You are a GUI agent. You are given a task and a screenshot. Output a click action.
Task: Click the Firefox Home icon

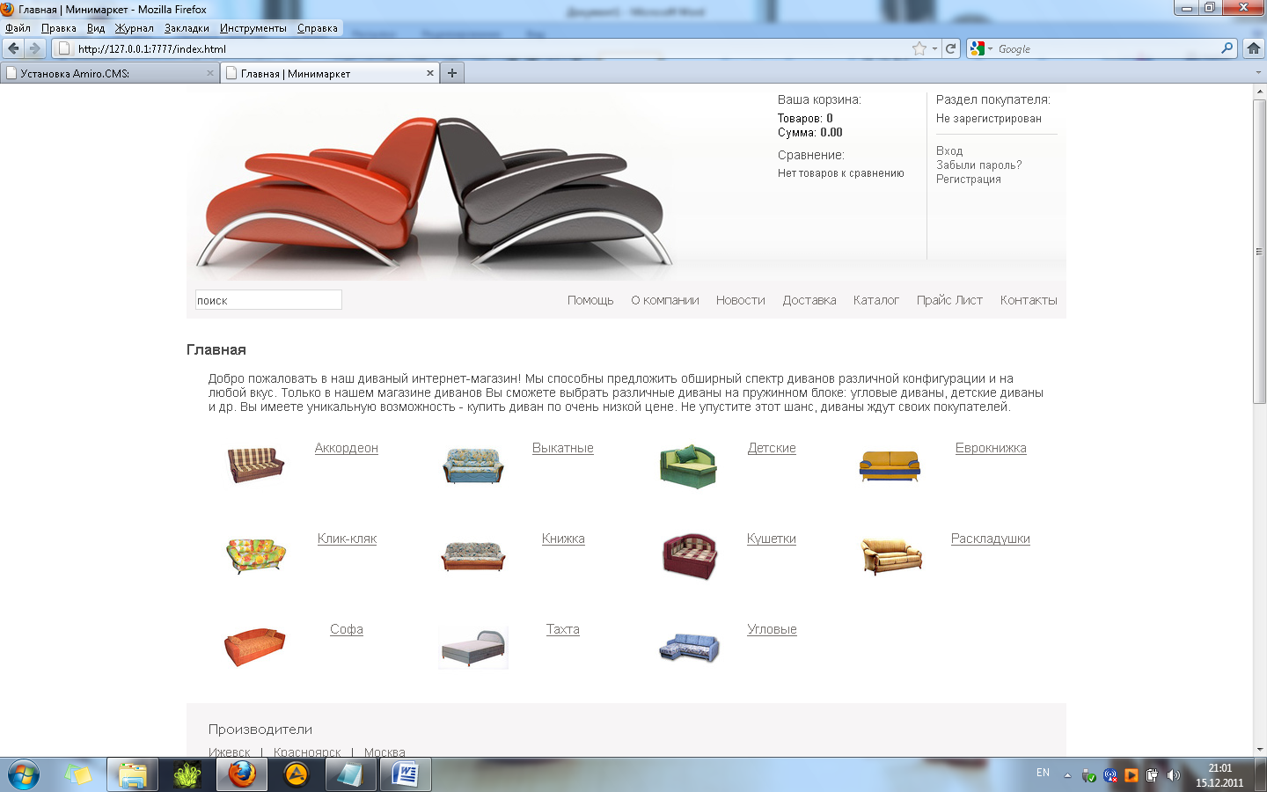point(1254,48)
